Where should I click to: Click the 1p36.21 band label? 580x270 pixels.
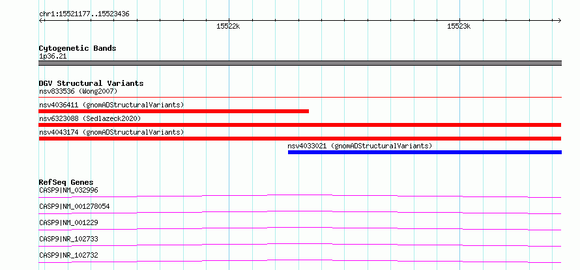(x=53, y=57)
